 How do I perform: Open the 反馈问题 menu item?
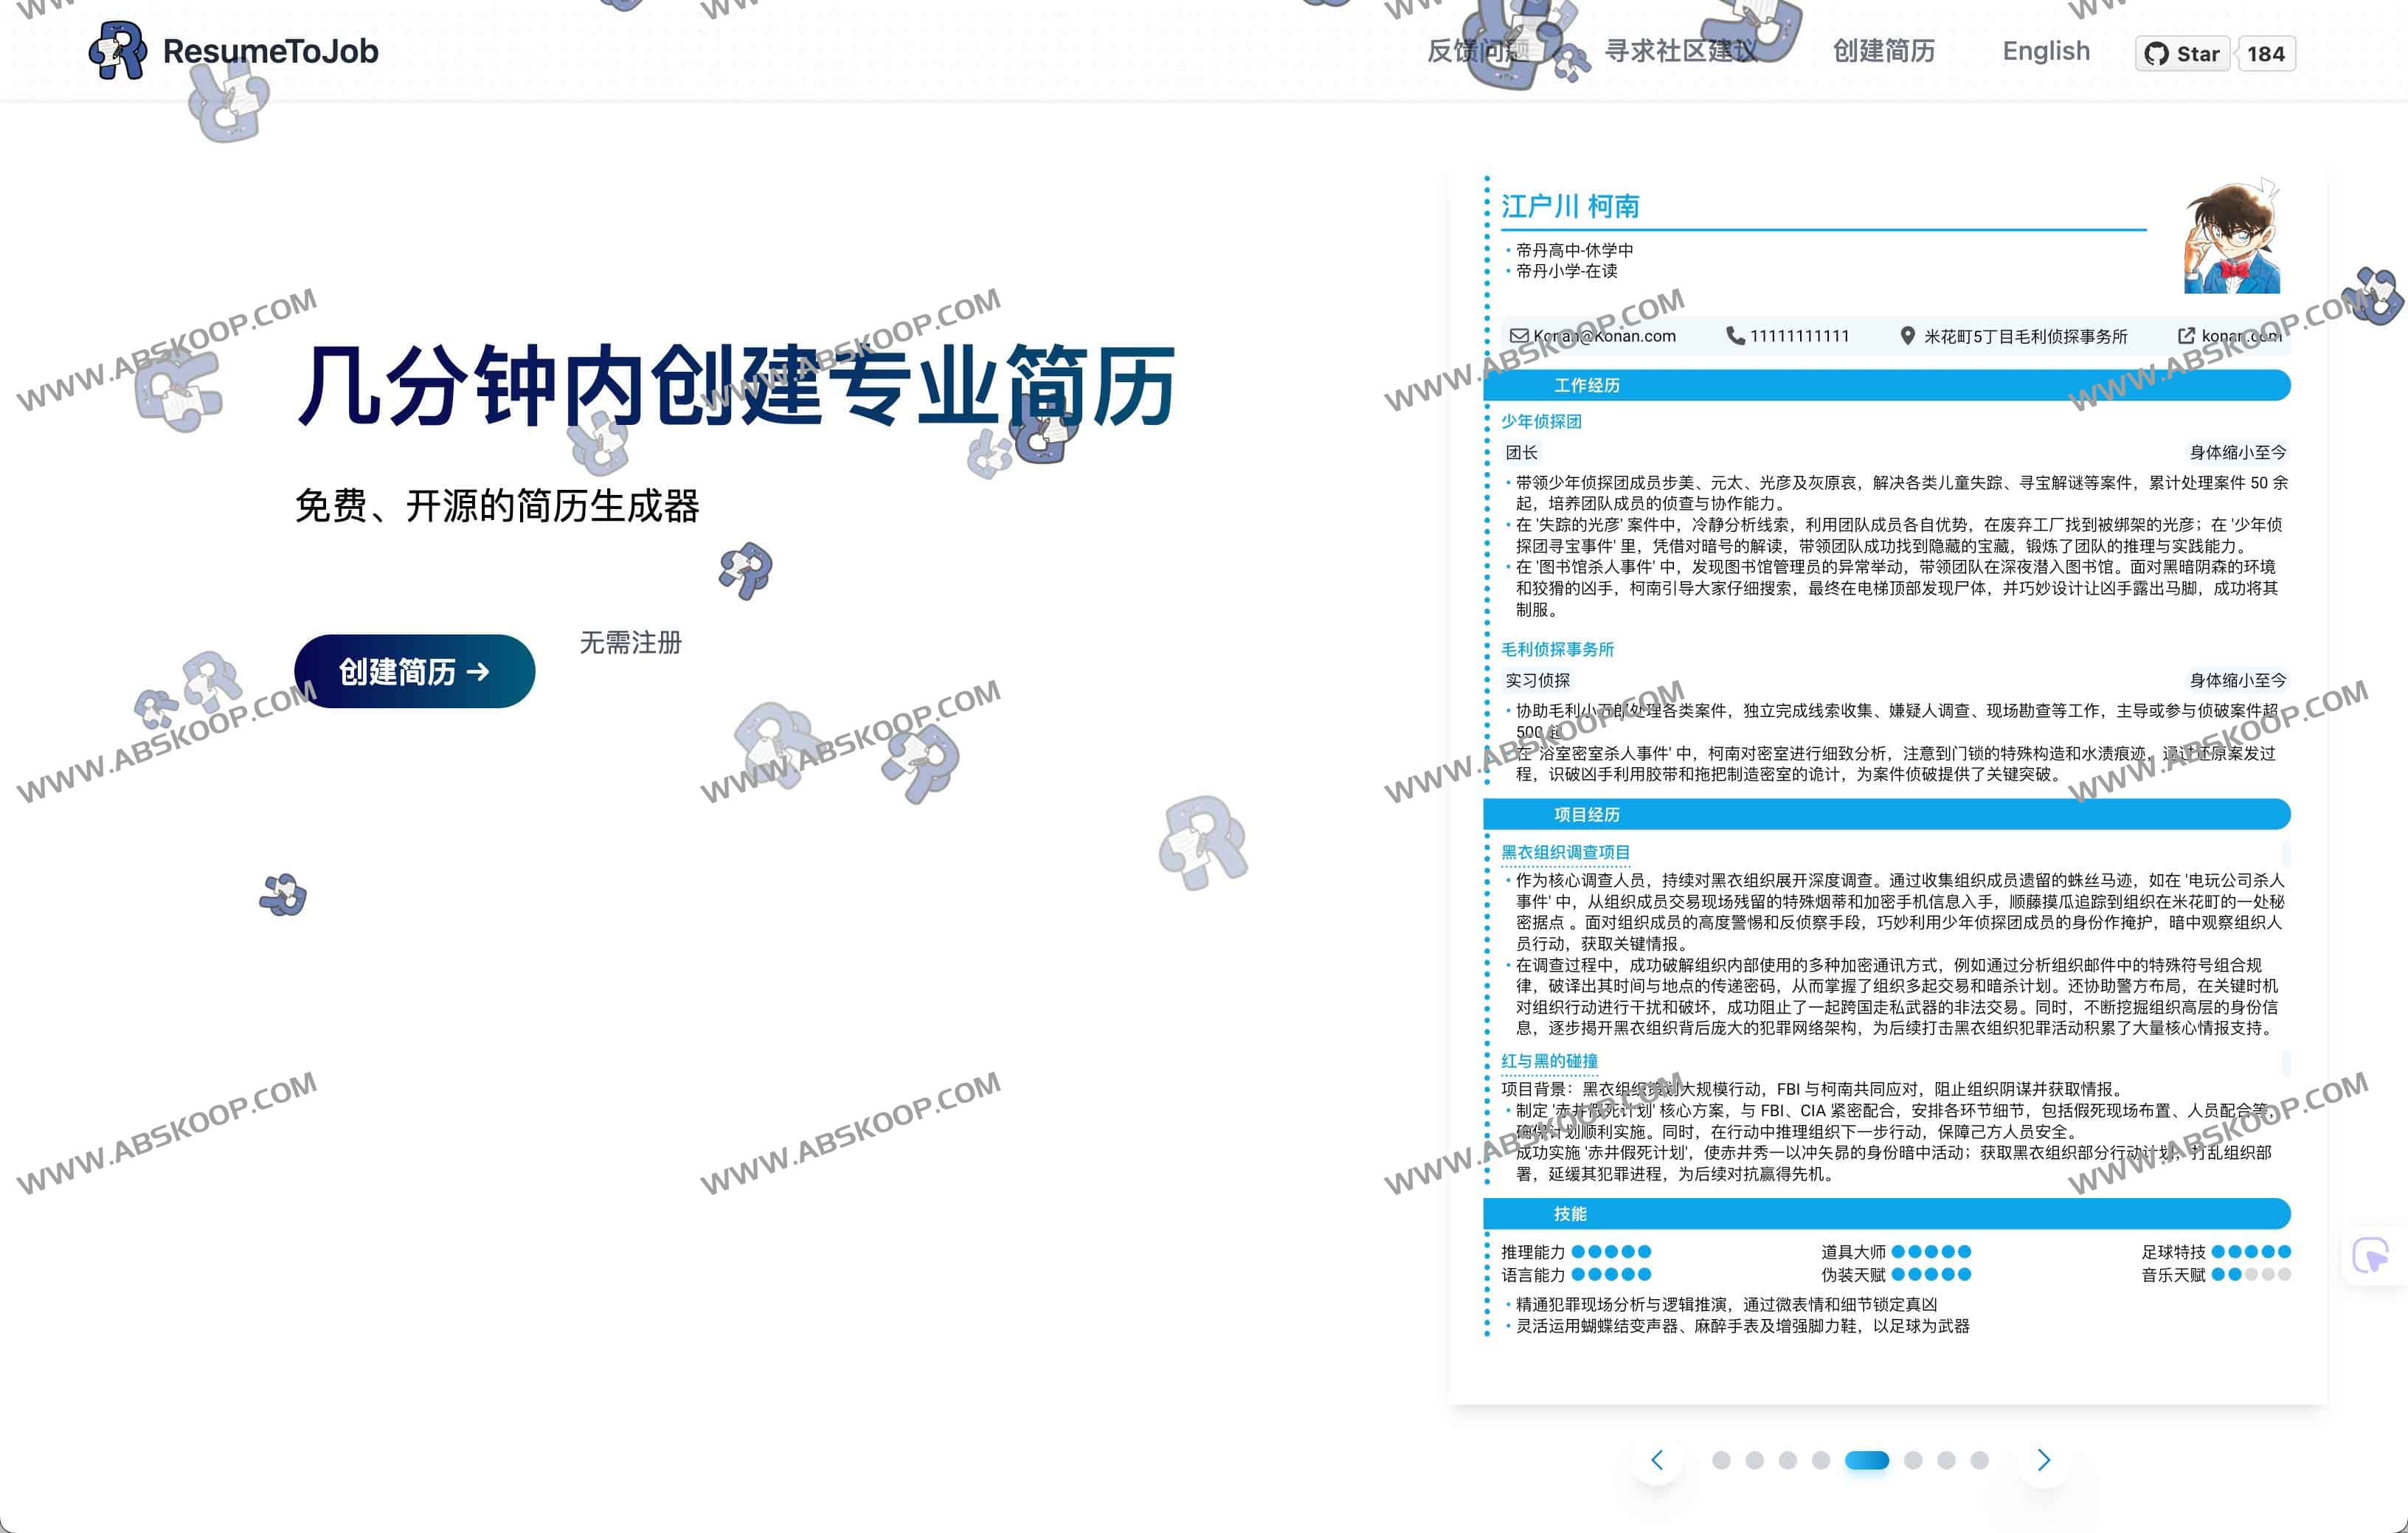tap(1477, 50)
